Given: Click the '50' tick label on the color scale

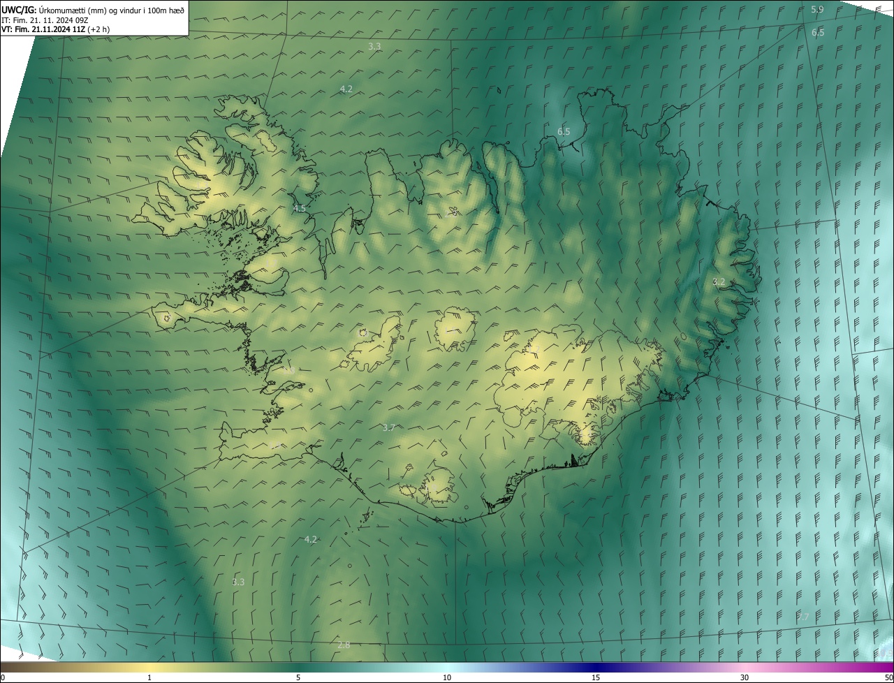Looking at the screenshot, I should (888, 677).
